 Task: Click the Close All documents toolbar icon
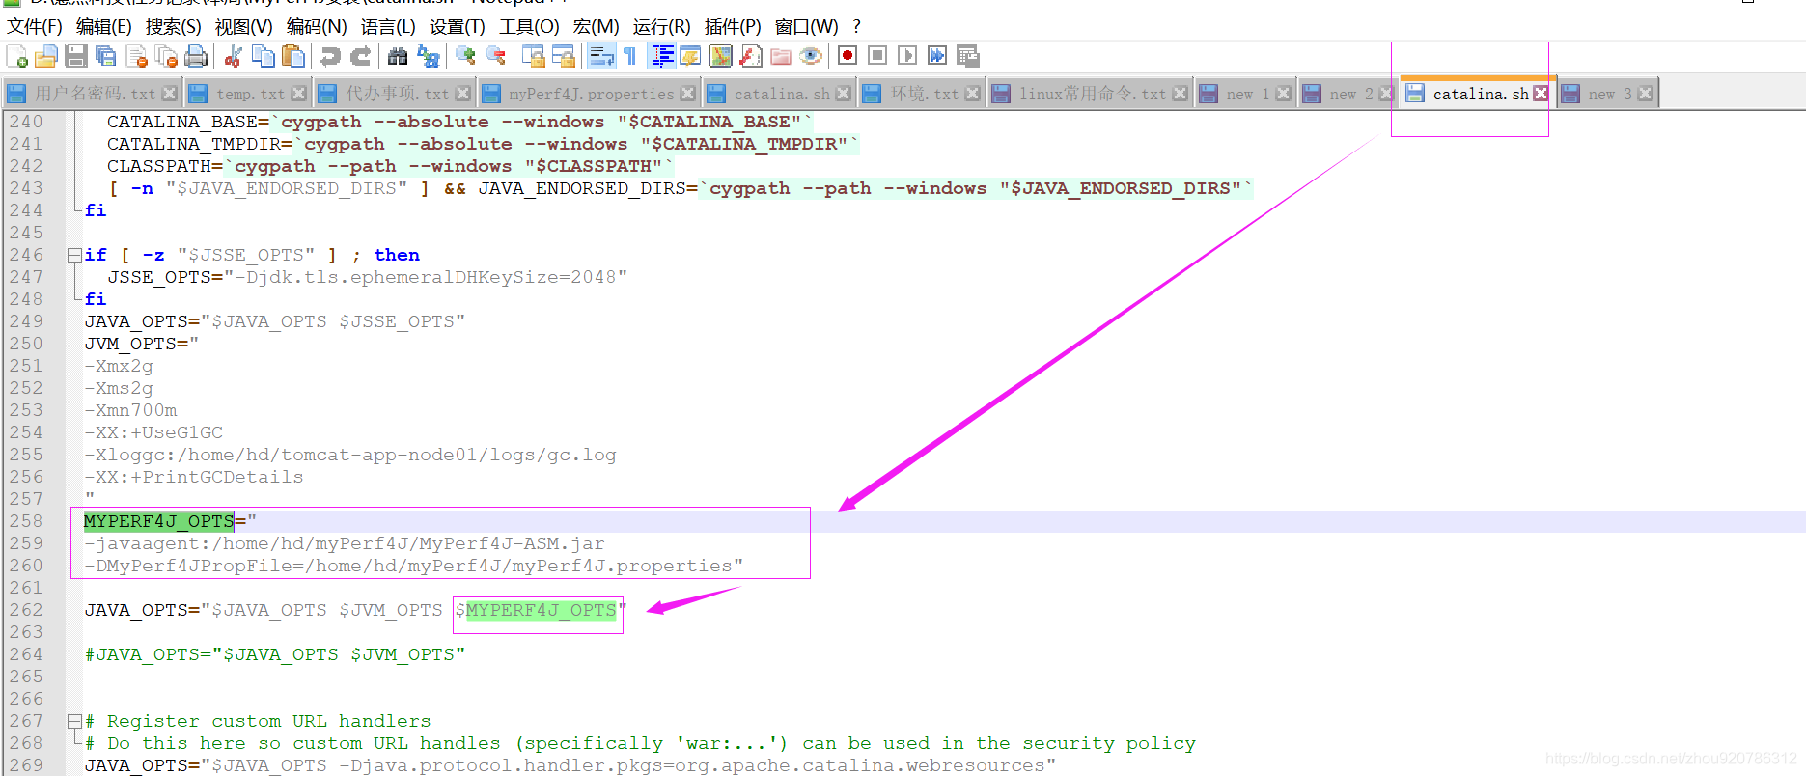[x=167, y=56]
